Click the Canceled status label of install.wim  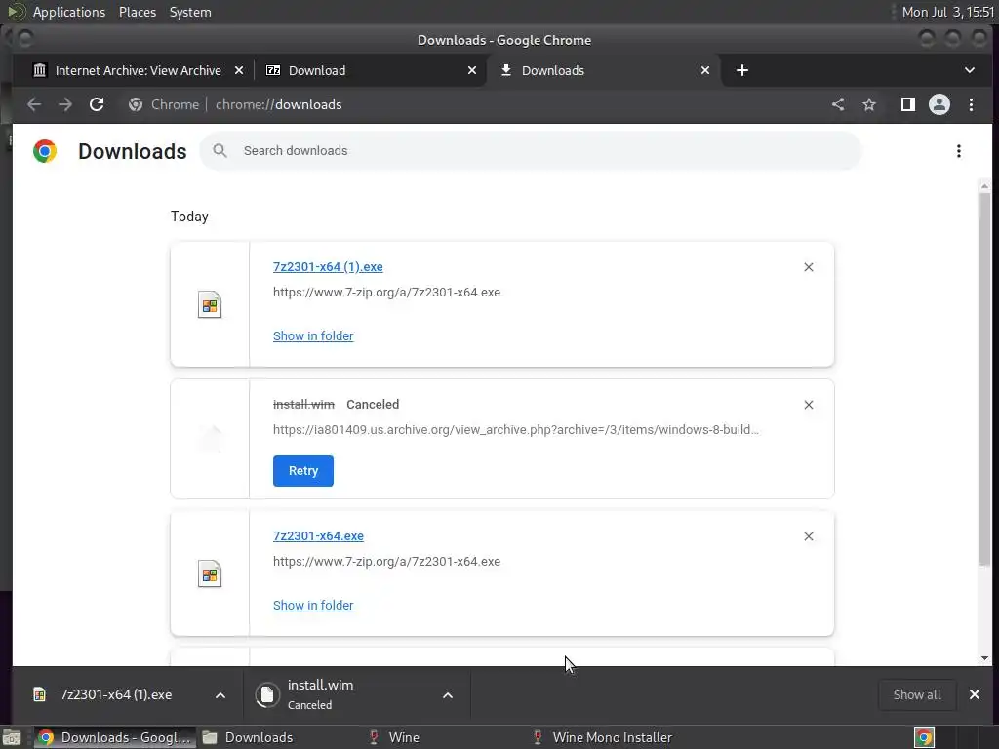coord(373,405)
